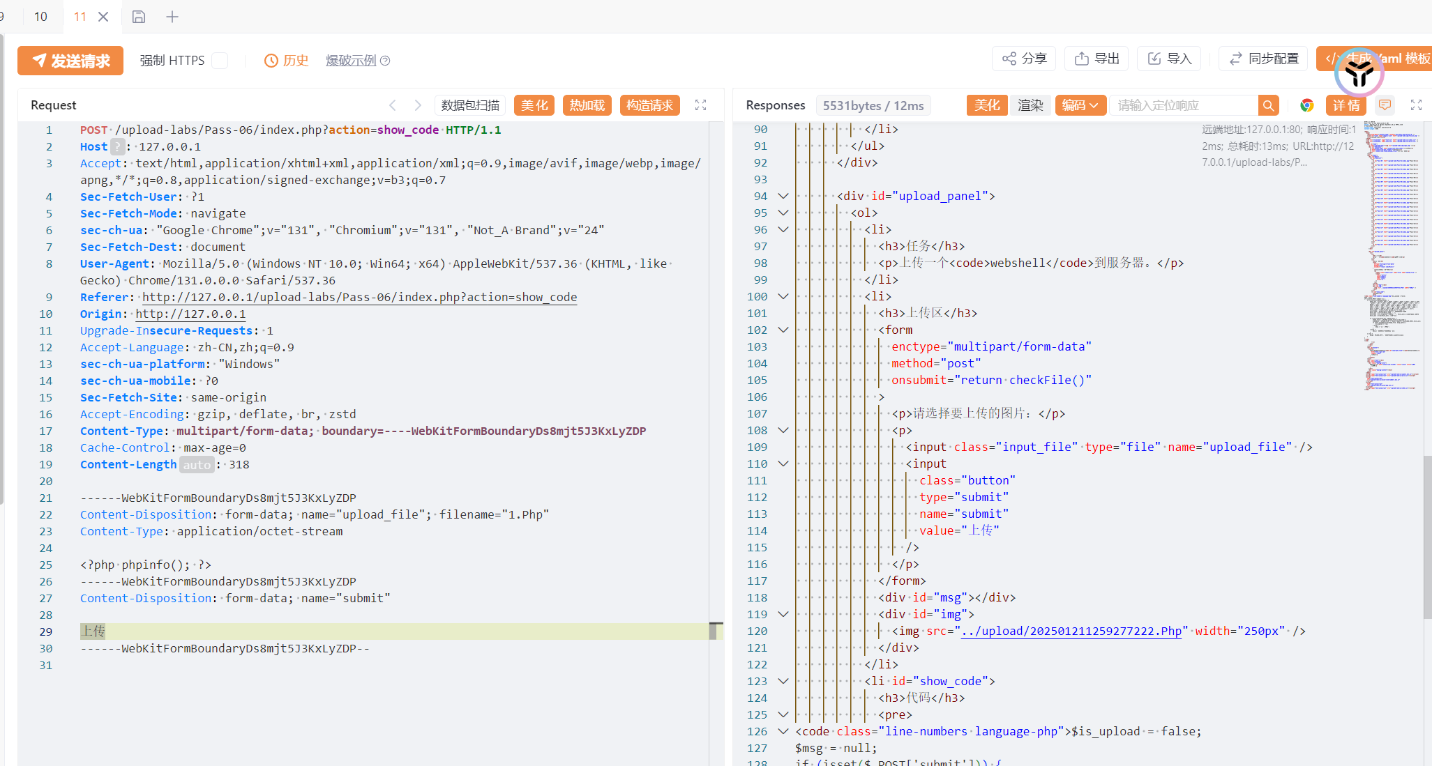Add a new request tab

pyautogui.click(x=172, y=17)
